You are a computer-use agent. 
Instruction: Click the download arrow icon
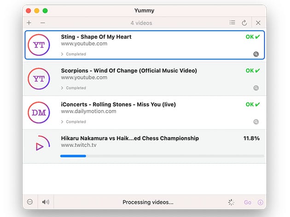pos(260,202)
